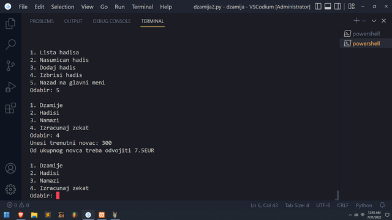392x220 pixels.
Task: Open Brave browser from taskbar
Action: (21, 215)
